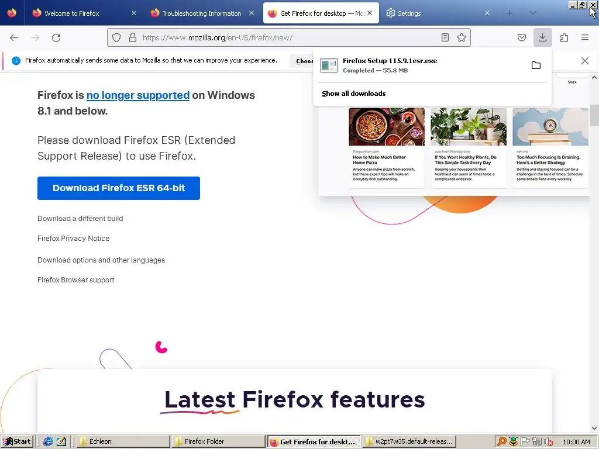The image size is (599, 449).
Task: Click the magnifier tray icon
Action: coord(501,441)
